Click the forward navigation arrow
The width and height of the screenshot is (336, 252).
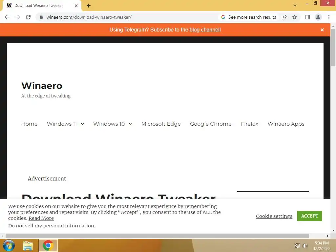pyautogui.click(x=18, y=17)
